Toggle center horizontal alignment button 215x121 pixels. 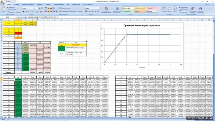48,11
